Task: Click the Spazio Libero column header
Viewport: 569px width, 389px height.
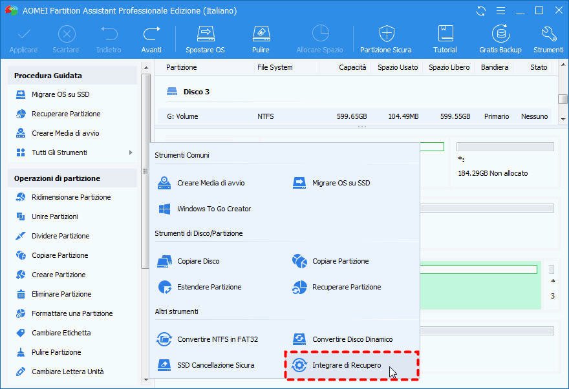Action: click(449, 67)
